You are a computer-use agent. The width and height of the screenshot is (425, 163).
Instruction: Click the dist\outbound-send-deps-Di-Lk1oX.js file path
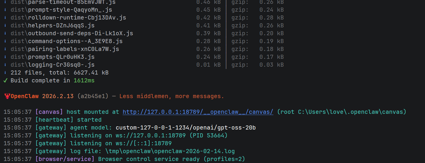[x=72, y=33]
